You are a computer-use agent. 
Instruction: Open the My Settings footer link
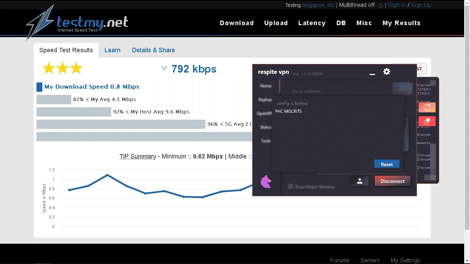(405, 260)
